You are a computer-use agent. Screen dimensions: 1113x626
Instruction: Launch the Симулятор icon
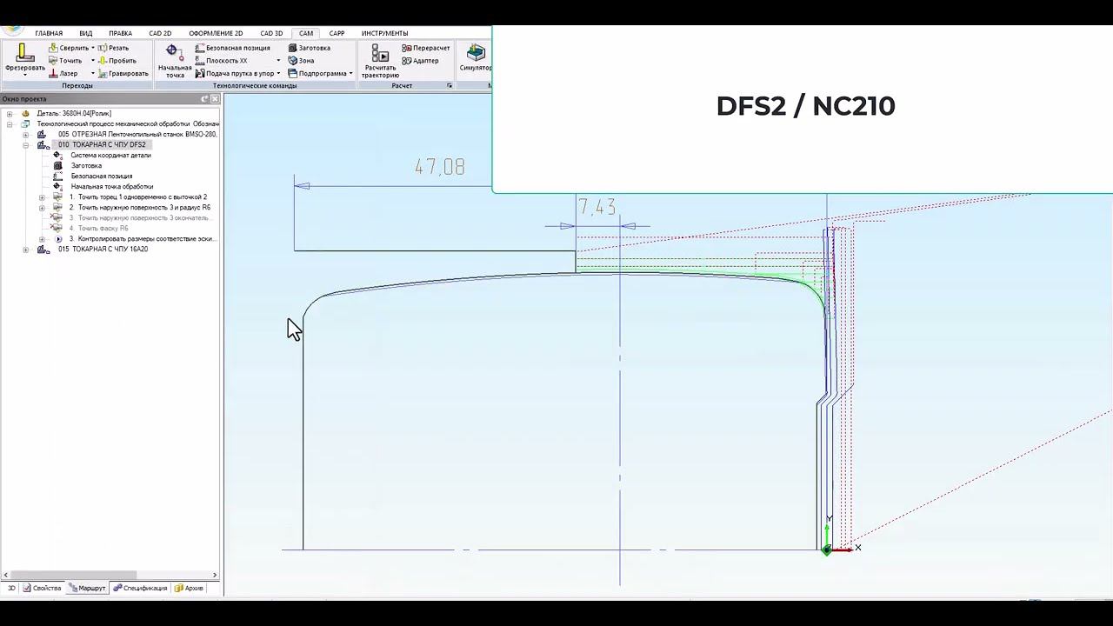click(476, 53)
